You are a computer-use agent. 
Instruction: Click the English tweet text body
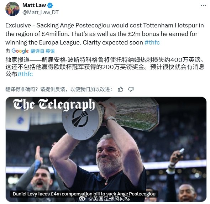(105, 34)
